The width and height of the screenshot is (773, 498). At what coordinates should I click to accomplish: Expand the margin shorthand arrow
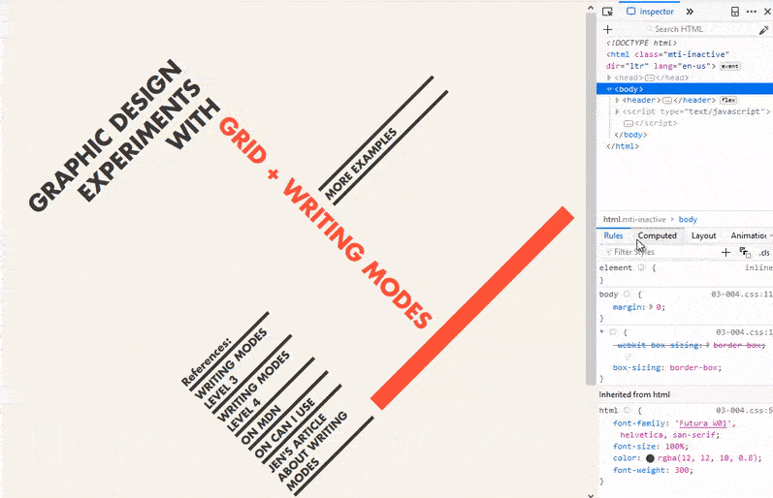tap(651, 307)
